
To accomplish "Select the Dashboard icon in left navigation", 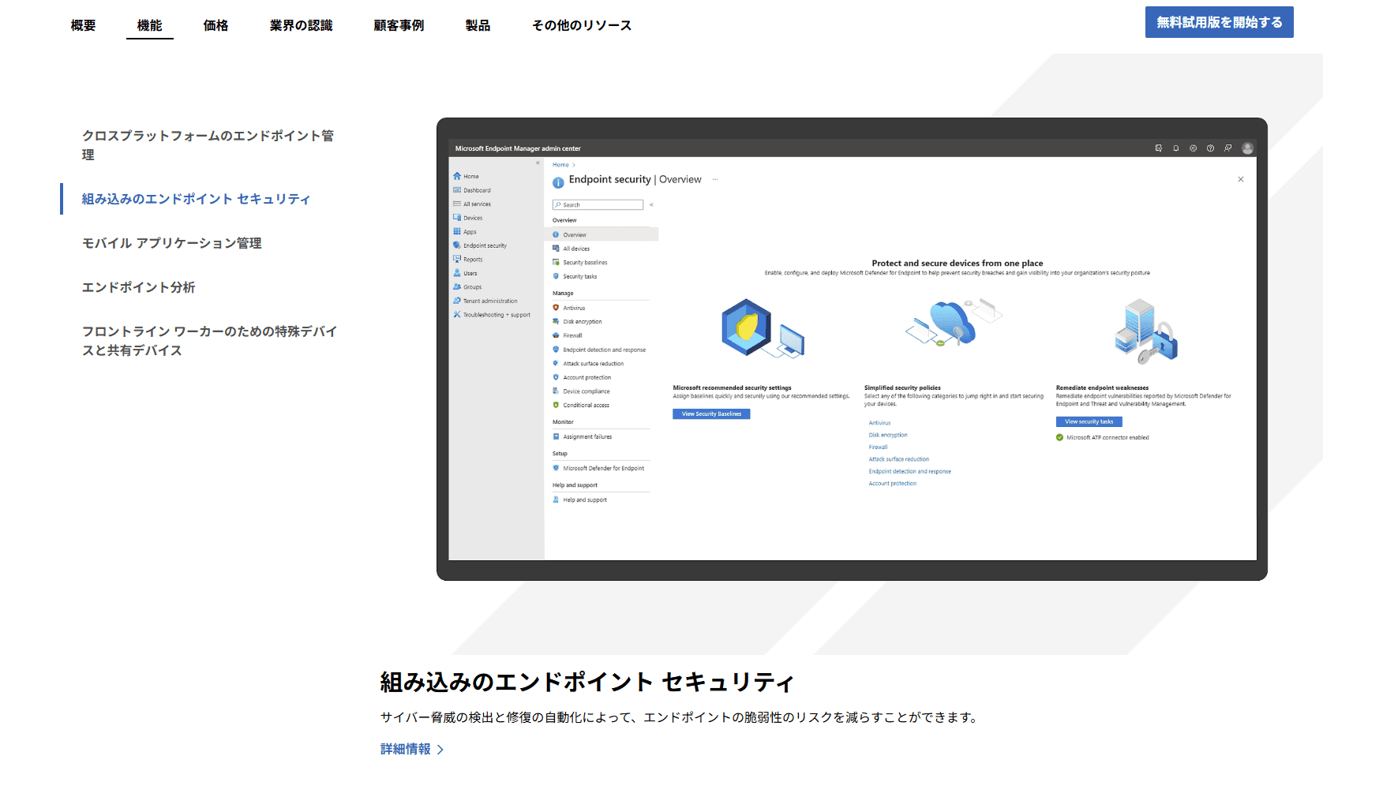I will (x=457, y=190).
